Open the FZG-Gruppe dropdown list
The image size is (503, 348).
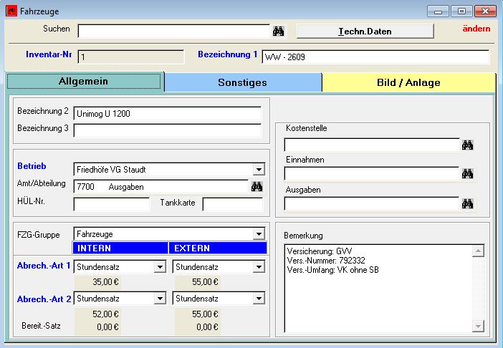click(258, 234)
